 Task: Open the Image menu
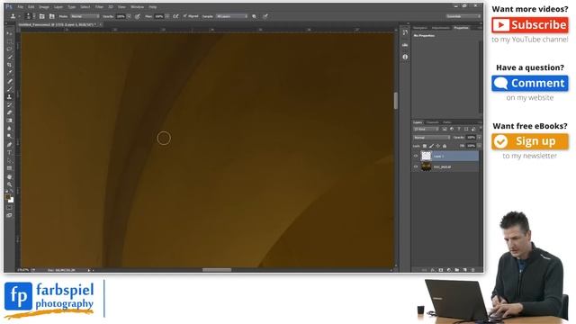[x=44, y=7]
